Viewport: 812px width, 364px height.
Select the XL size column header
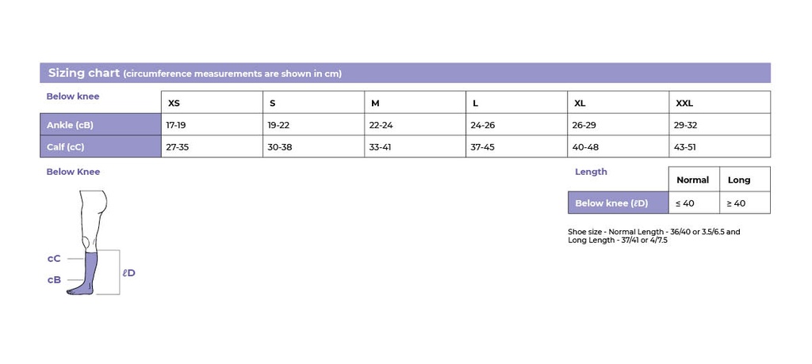pyautogui.click(x=619, y=102)
